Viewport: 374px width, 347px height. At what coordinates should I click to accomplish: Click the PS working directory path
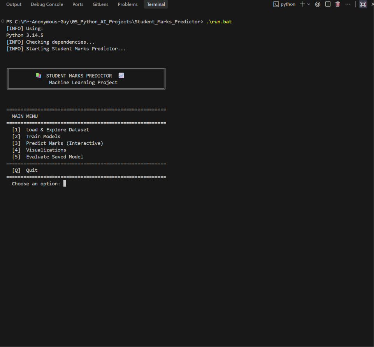(104, 22)
